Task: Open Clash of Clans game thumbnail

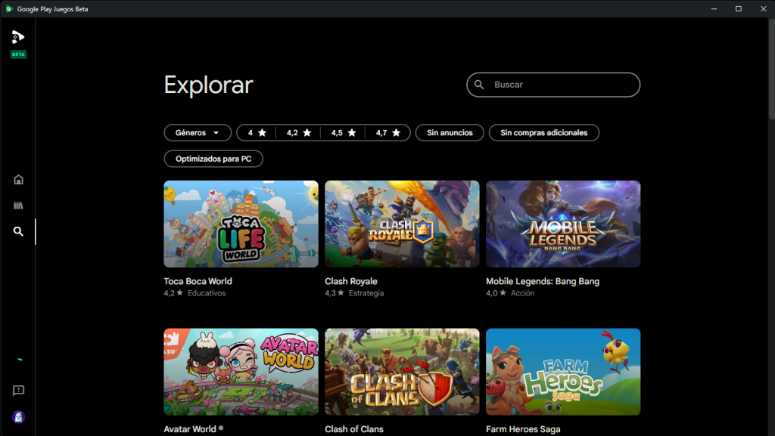Action: click(x=402, y=372)
